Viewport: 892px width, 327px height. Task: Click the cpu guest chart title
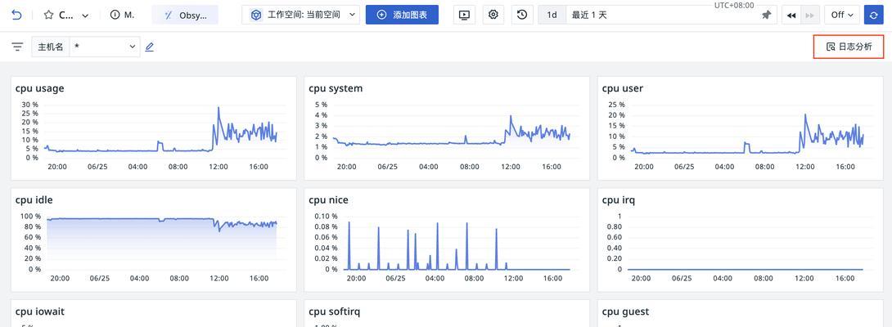626,311
